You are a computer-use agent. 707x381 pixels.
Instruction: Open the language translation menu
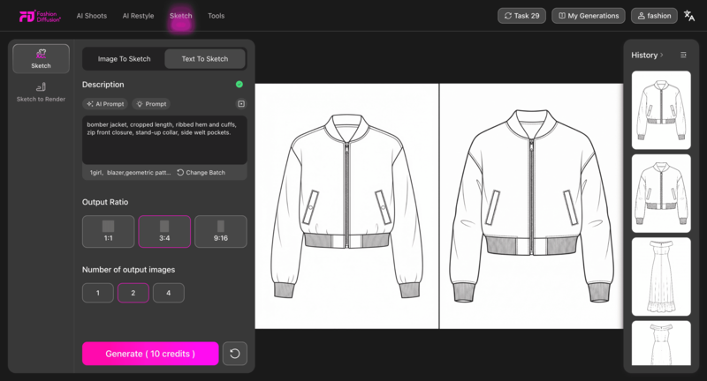689,16
